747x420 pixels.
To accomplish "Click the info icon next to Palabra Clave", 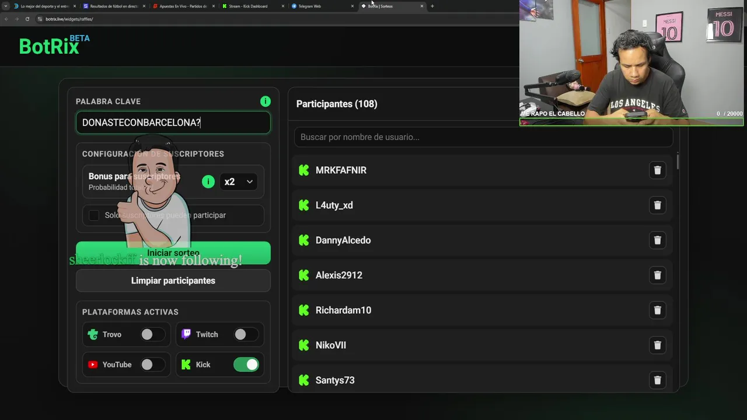I will point(266,101).
